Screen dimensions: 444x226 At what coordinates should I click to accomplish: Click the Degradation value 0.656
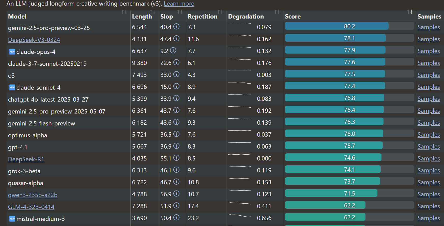tap(264, 218)
